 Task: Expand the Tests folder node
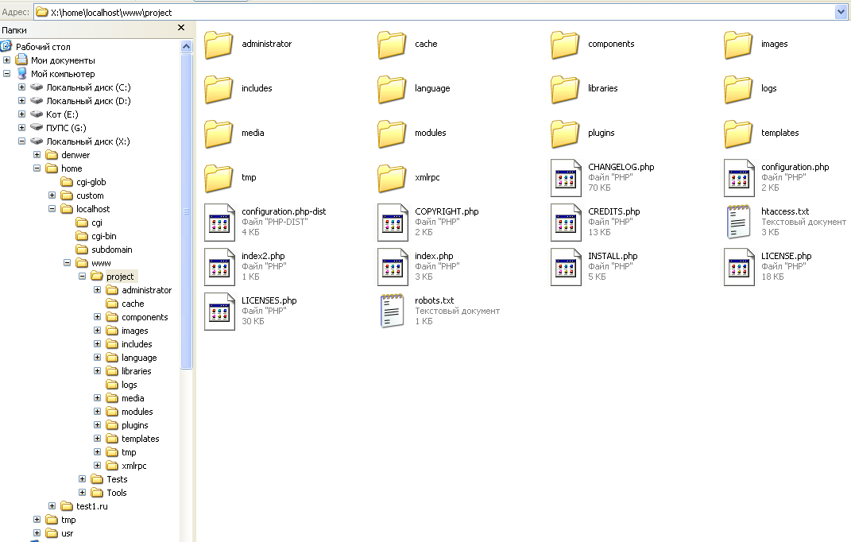(x=83, y=479)
